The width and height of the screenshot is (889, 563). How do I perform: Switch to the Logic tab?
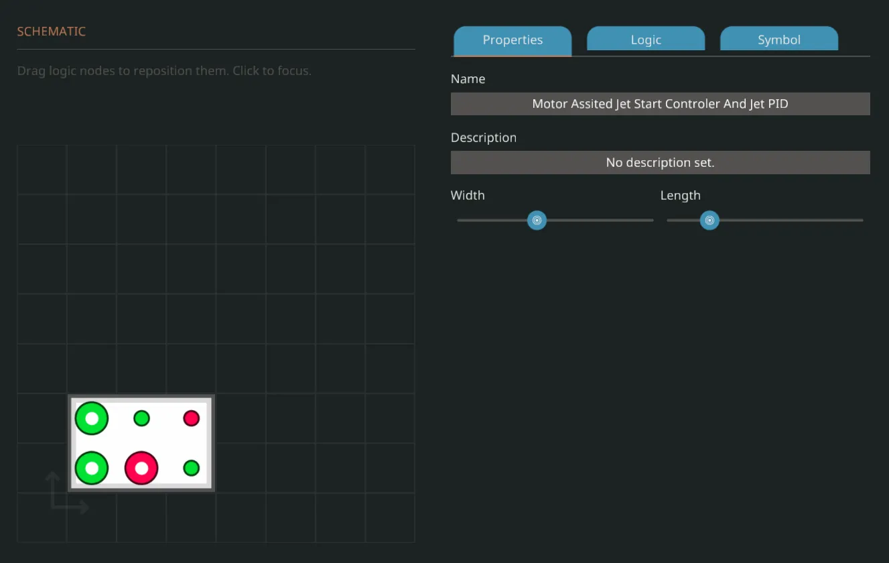[646, 40]
